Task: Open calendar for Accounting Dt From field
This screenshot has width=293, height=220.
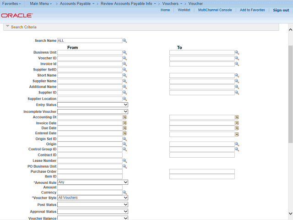Action: coord(125,117)
